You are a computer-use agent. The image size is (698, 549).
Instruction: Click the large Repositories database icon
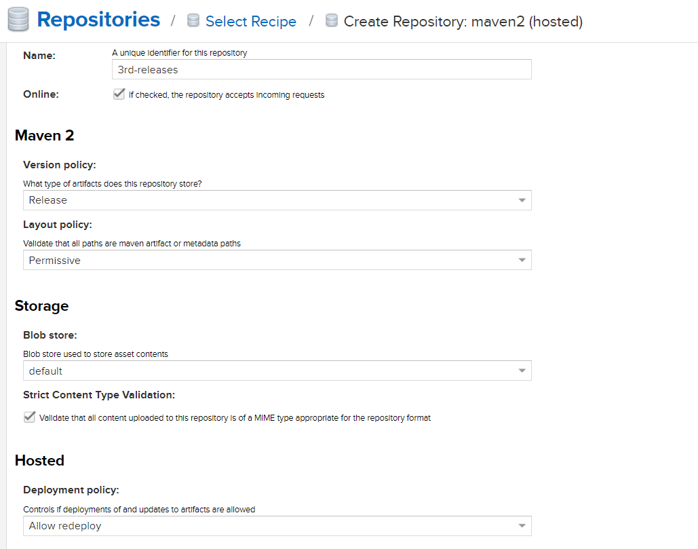pyautogui.click(x=18, y=21)
